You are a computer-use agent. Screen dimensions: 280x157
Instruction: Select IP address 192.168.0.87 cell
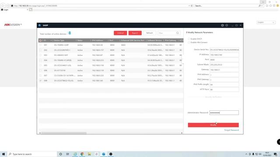coord(98,55)
